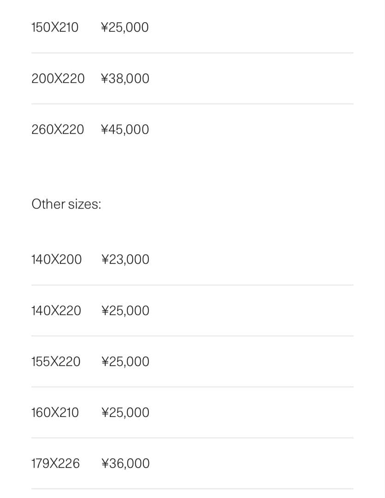Select the ¥45,000 price
385x498 pixels.
[x=125, y=130]
